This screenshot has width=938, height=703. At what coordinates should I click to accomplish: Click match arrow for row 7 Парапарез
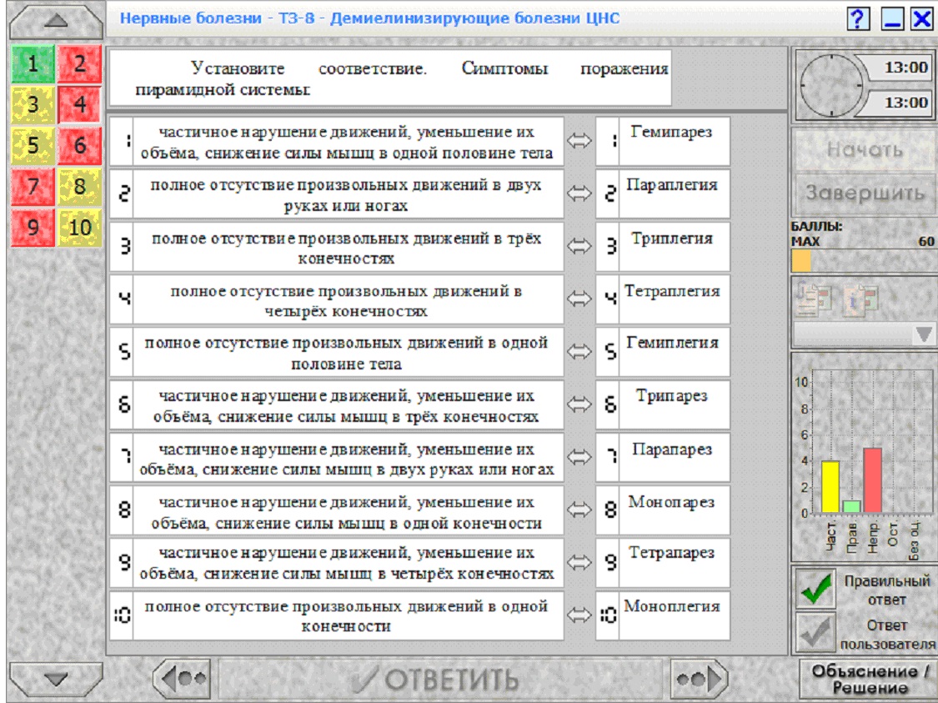tap(579, 456)
